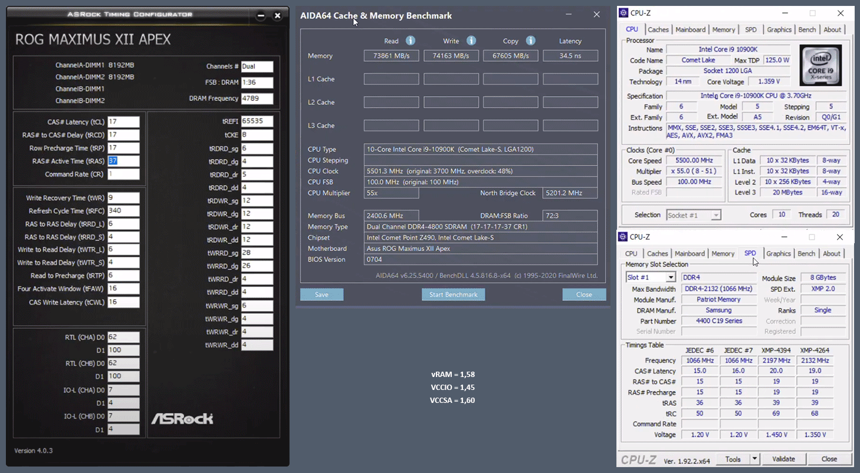
Task: Click the Close button at CPU-Z bottom bar
Action: [x=829, y=459]
